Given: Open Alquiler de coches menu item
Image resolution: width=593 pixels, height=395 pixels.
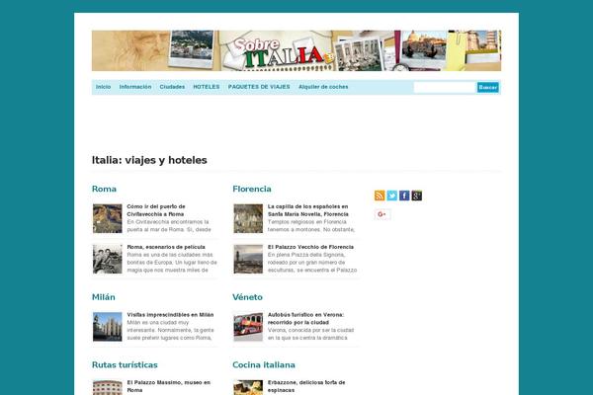Looking at the screenshot, I should pyautogui.click(x=323, y=87).
